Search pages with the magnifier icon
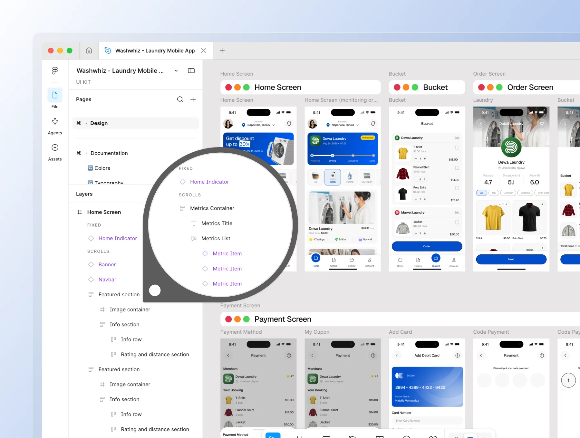580x438 pixels. click(180, 99)
